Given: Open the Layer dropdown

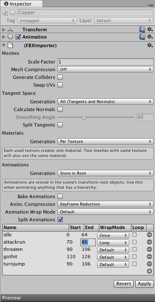Looking at the screenshot, I should (124, 21).
